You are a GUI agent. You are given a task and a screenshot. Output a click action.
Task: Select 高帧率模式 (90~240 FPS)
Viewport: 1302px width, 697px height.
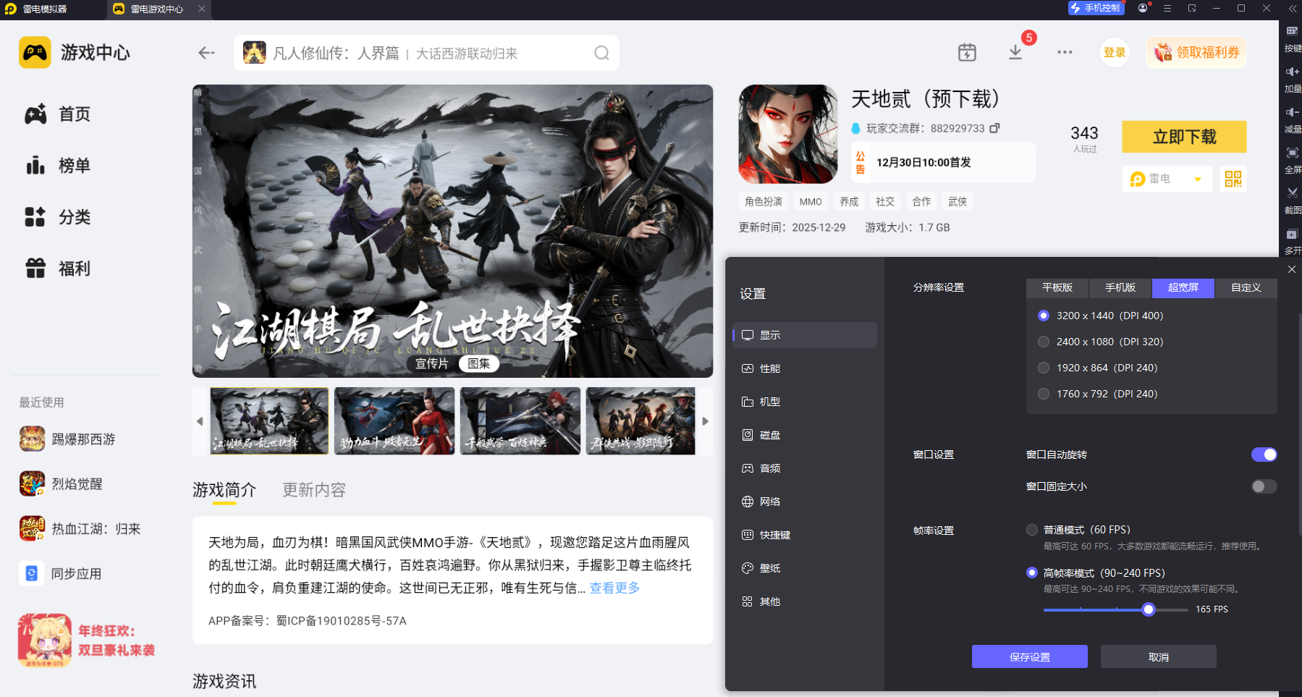(x=1032, y=573)
